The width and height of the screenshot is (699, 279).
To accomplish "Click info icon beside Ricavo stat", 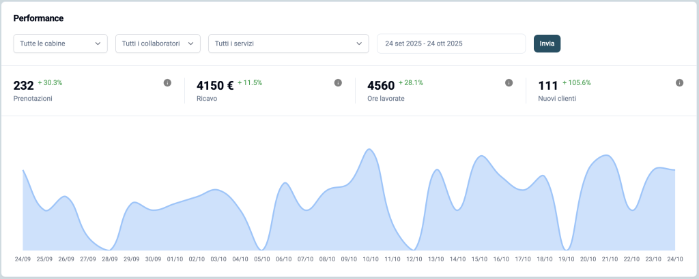I will pos(338,83).
